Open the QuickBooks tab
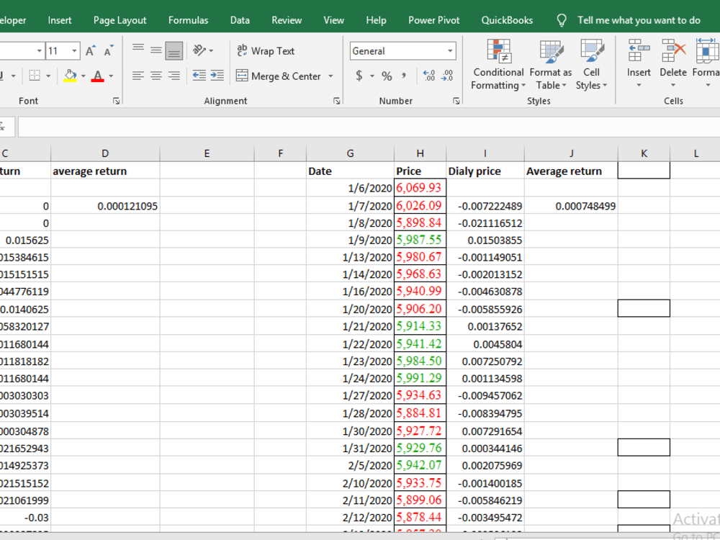 coord(507,20)
